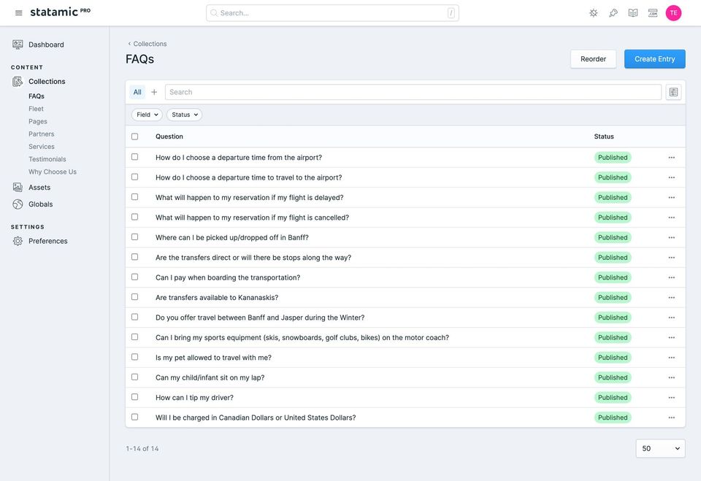Image resolution: width=701 pixels, height=481 pixels.
Task: Select all entries with header checkbox
Action: click(x=134, y=136)
